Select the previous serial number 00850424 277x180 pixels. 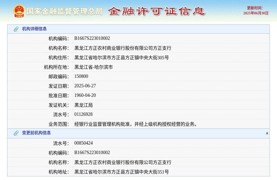coord(84,143)
